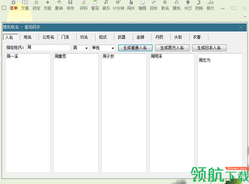Open the 取名 naming icon
The image size is (249, 184).
click(165, 5)
